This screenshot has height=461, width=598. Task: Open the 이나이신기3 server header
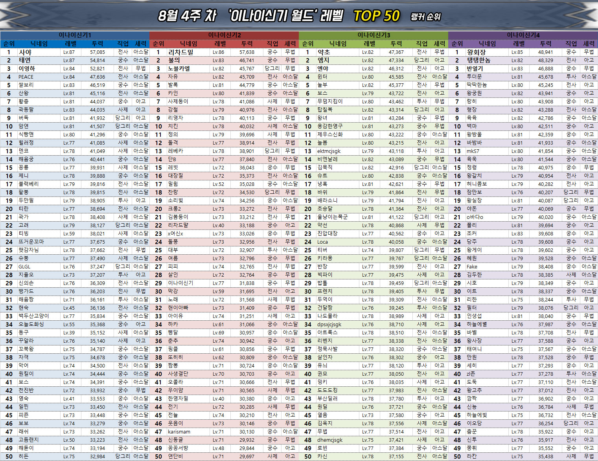374,35
